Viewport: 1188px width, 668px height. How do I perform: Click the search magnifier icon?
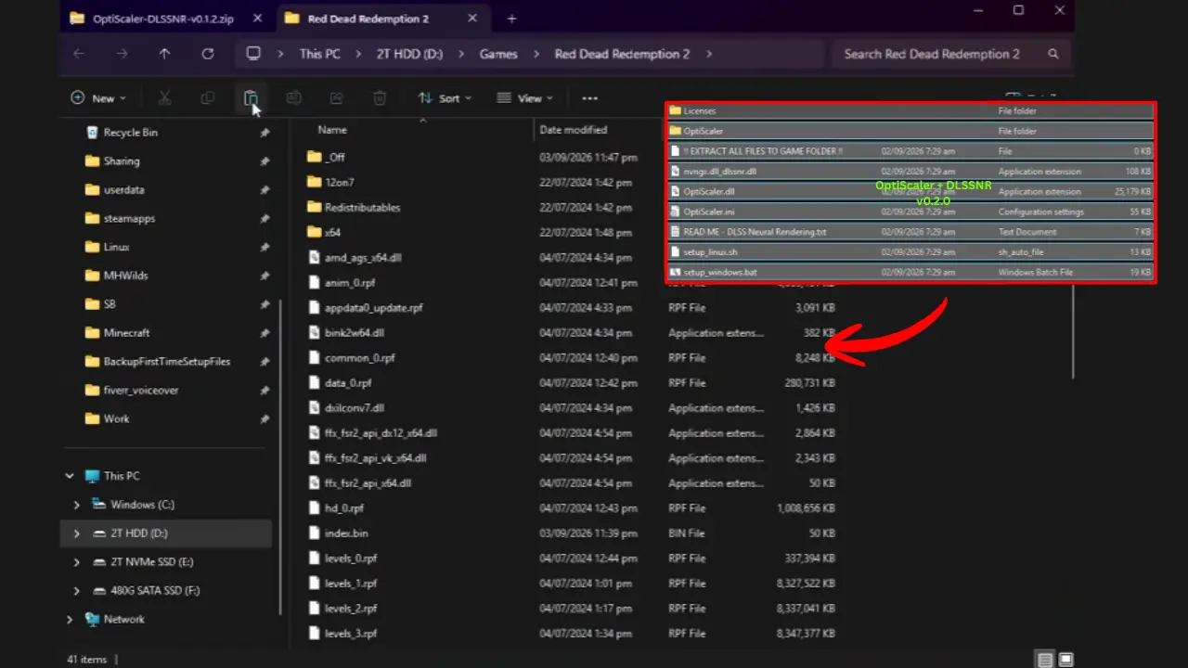[1052, 54]
